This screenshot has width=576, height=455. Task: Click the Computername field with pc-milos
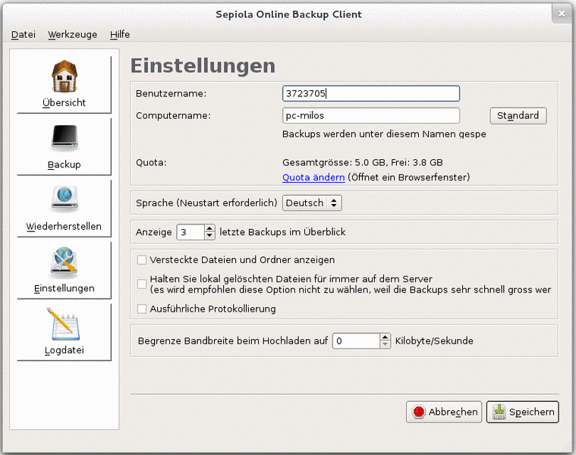371,115
